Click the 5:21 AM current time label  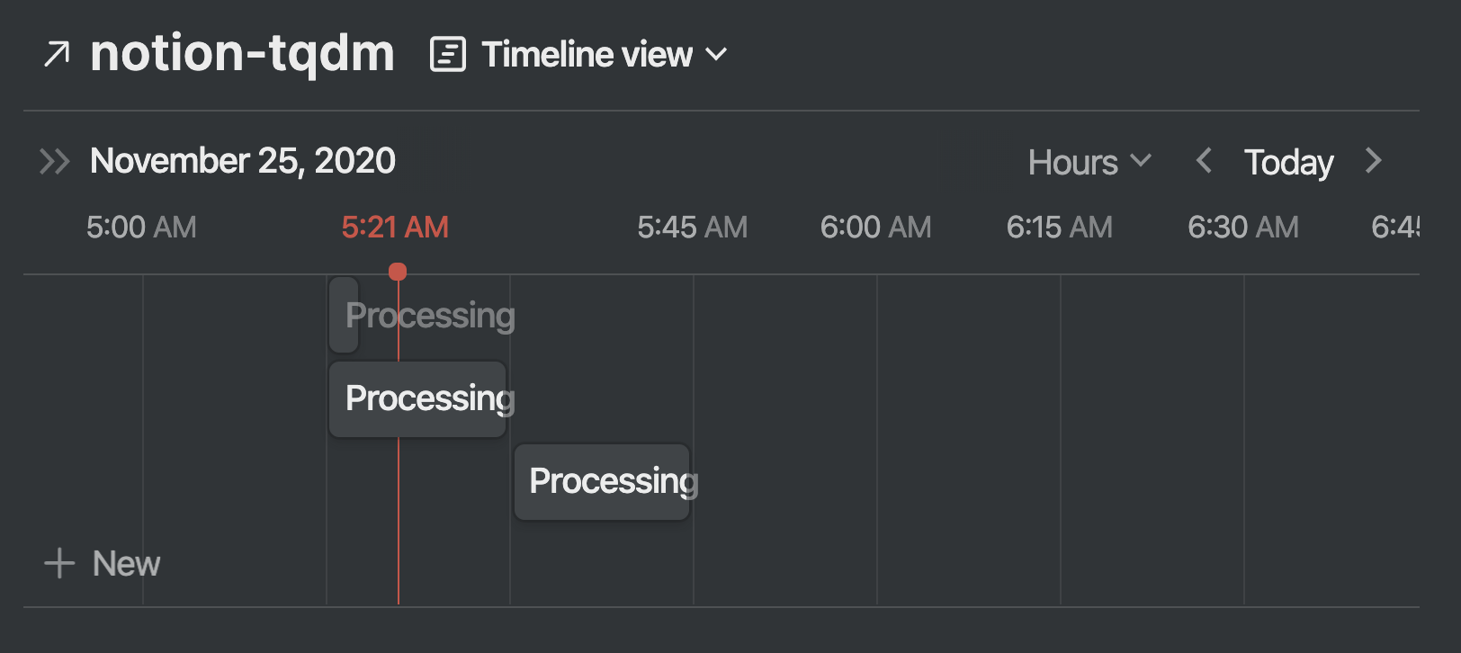coord(395,228)
